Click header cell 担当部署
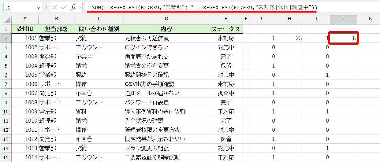380x162 pixels. click(x=57, y=29)
